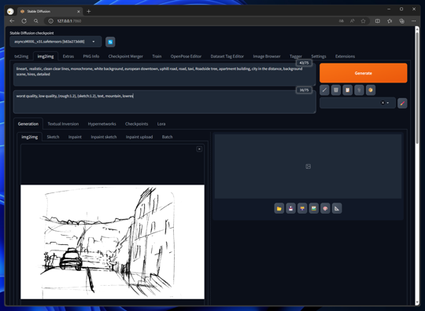
Task: Click the browser search magnifier icon
Action: coord(36,21)
